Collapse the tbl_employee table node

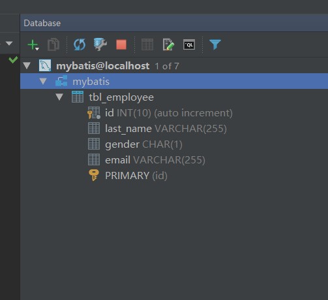click(x=59, y=97)
